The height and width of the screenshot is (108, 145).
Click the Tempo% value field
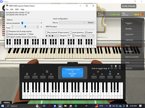click(70, 36)
